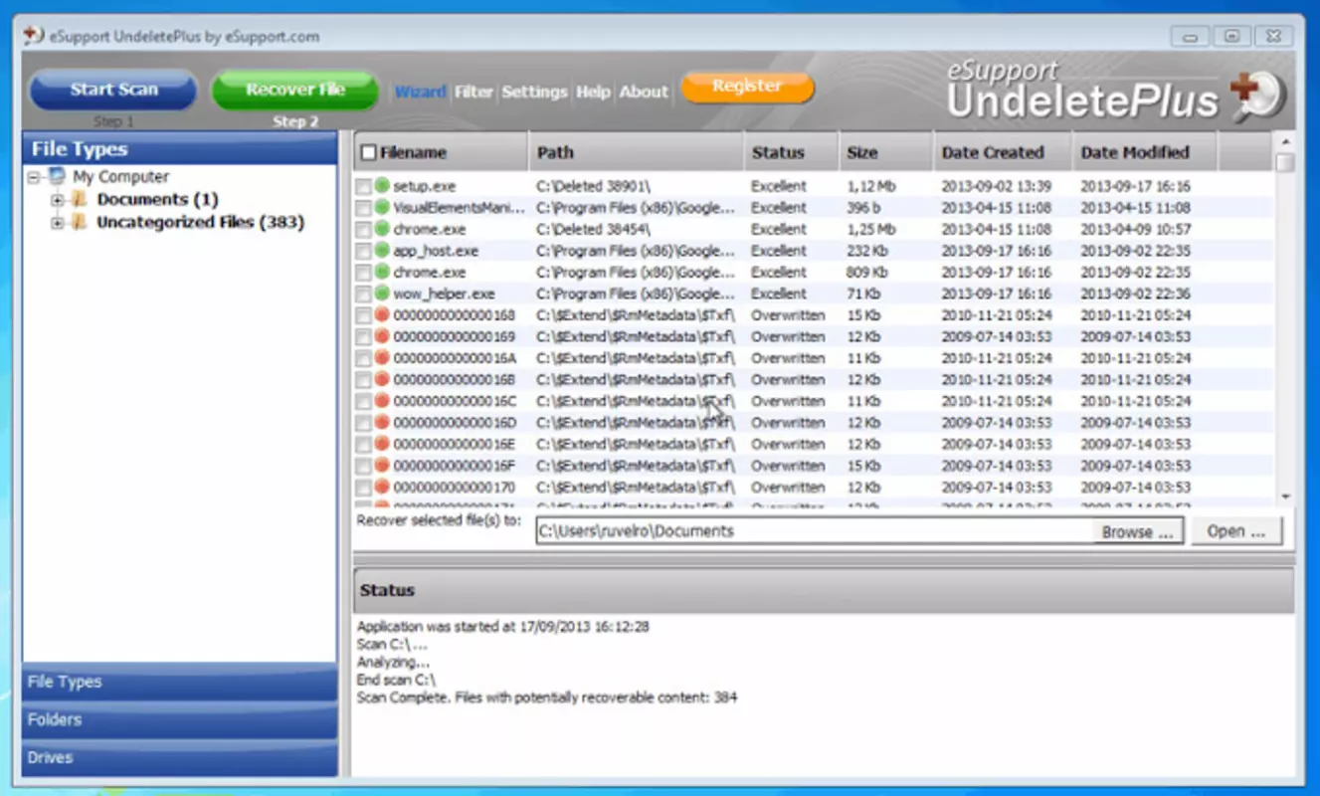The image size is (1320, 796).
Task: Sort list by Path column header
Action: (637, 152)
